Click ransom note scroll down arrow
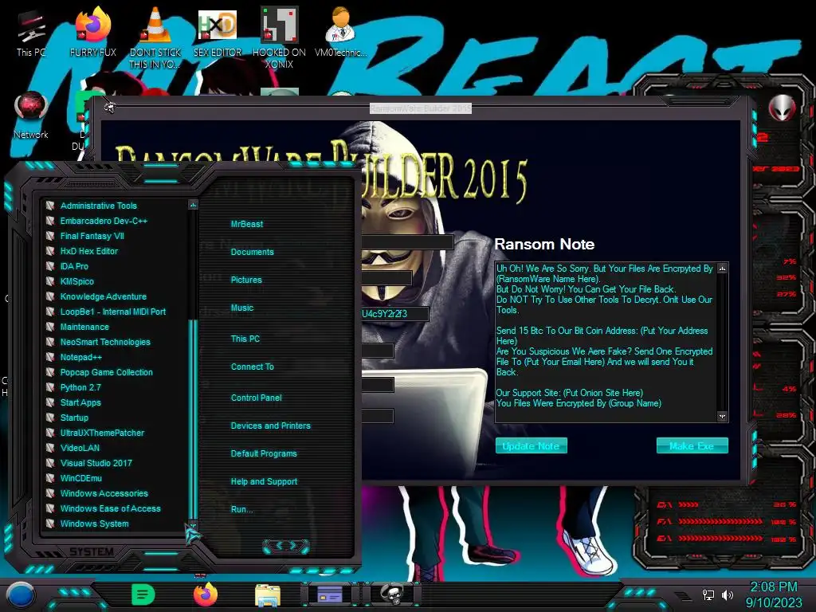 [722, 416]
